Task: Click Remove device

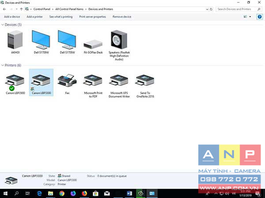Action: (122, 17)
